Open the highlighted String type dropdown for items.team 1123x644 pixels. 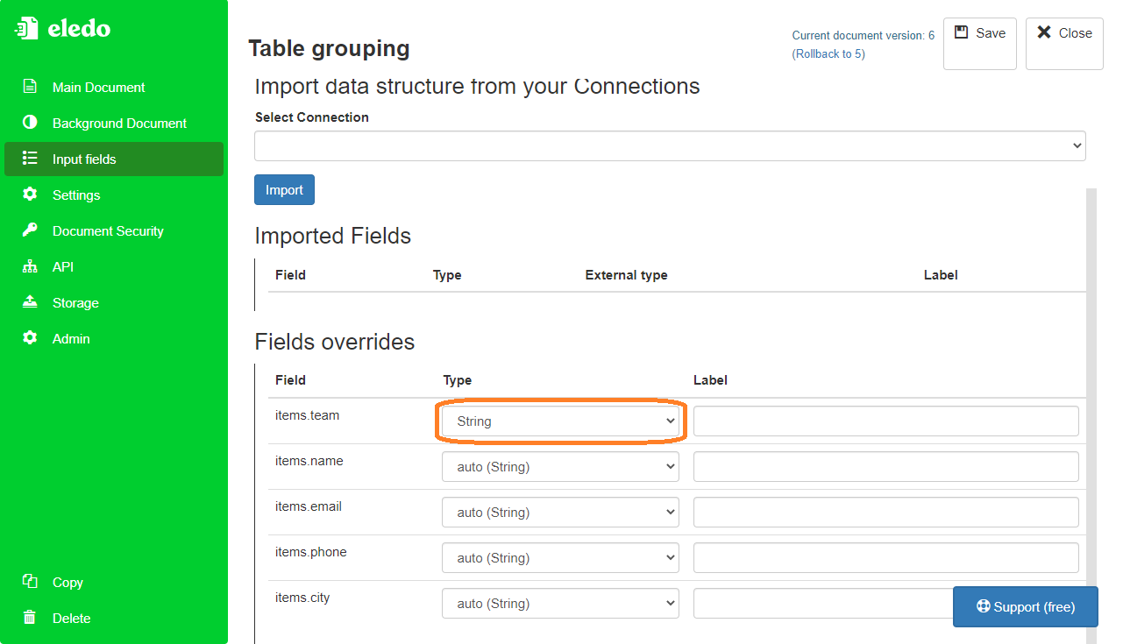pos(560,421)
